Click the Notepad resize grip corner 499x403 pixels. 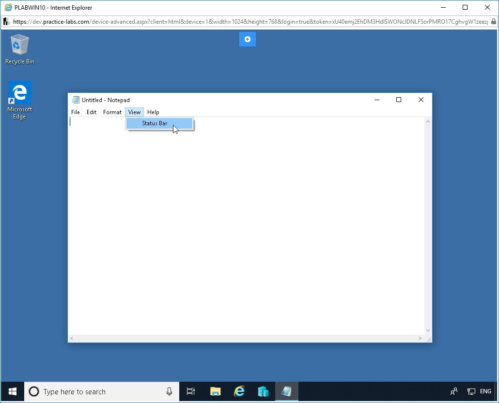[429, 339]
